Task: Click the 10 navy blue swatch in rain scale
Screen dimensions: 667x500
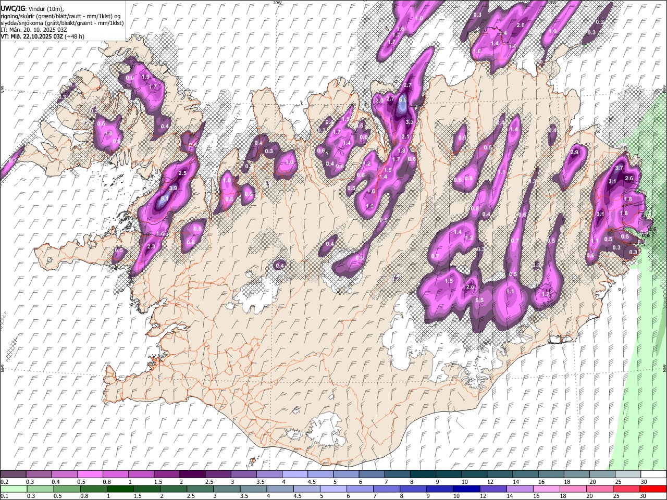Action: coord(466,489)
